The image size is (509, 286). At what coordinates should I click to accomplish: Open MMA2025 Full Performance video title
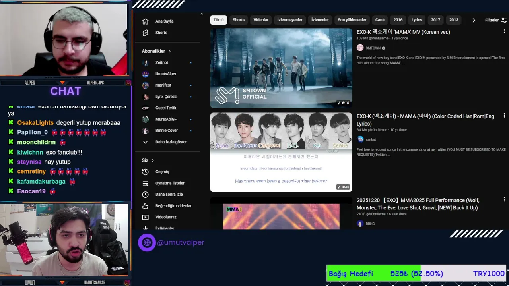(x=418, y=204)
